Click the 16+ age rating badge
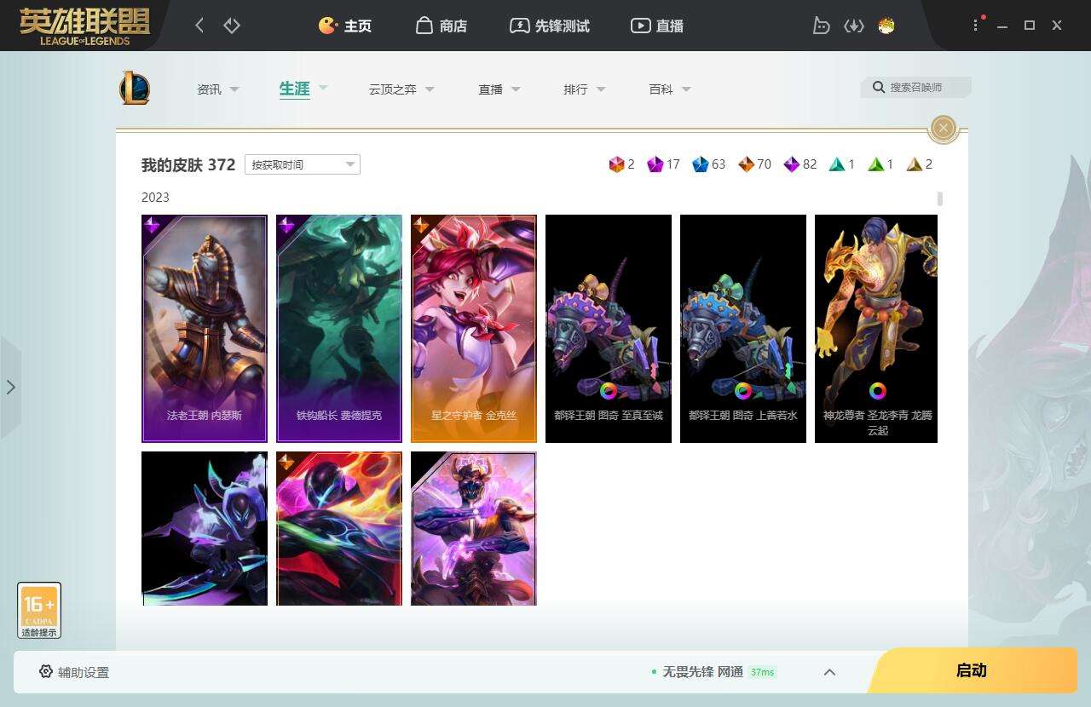The height and width of the screenshot is (707, 1091). coord(39,610)
